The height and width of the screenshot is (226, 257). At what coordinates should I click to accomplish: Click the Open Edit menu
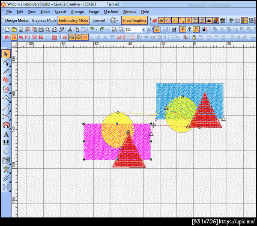(x=20, y=12)
